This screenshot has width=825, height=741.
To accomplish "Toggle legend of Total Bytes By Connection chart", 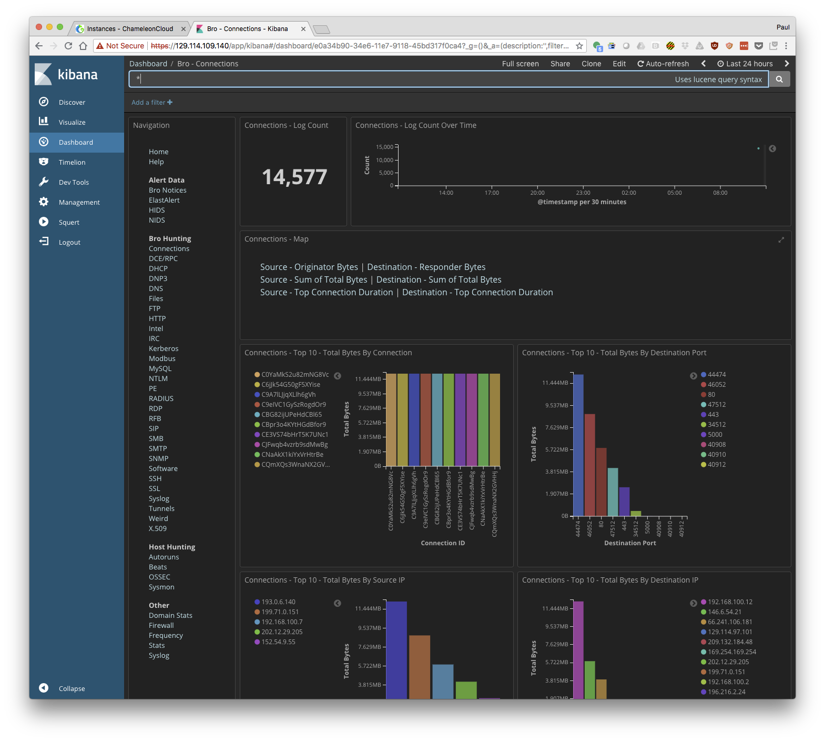I will tap(338, 376).
